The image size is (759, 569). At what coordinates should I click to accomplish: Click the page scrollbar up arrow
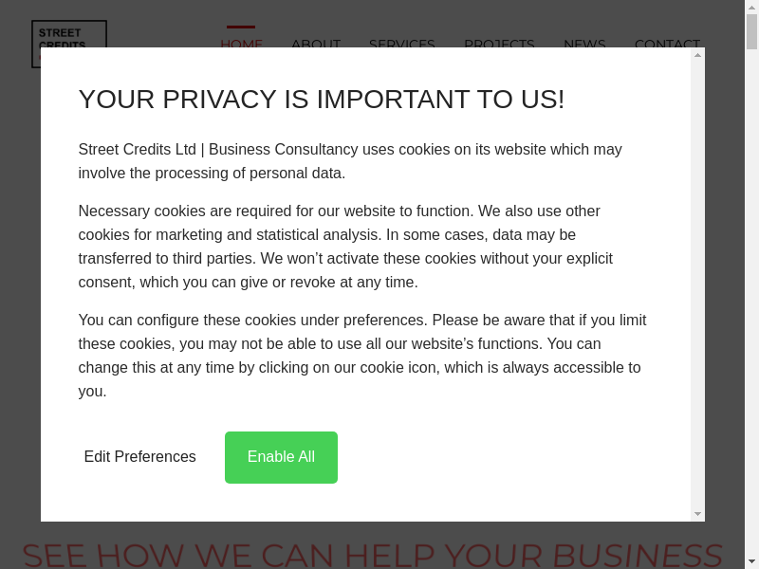coord(752,7)
